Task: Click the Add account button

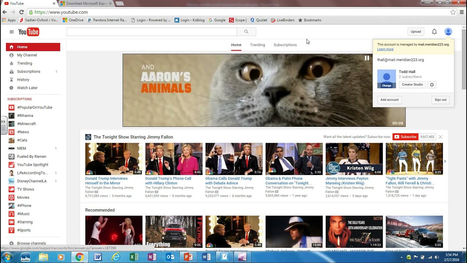Action: 389,100
